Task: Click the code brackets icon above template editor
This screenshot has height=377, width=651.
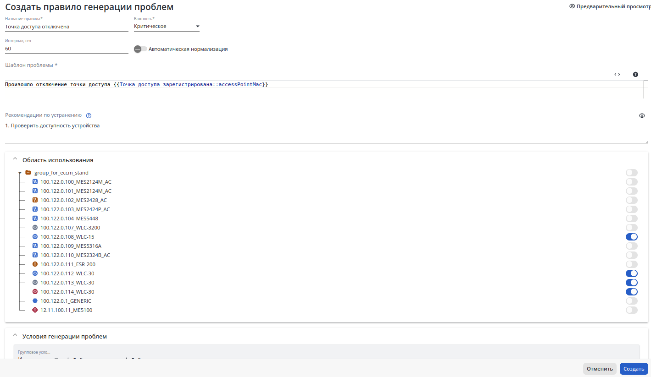Action: [617, 74]
